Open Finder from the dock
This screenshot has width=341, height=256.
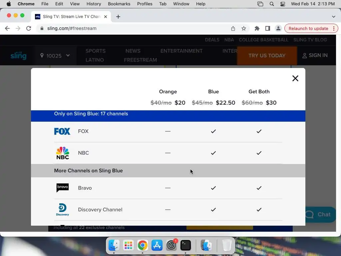point(114,245)
